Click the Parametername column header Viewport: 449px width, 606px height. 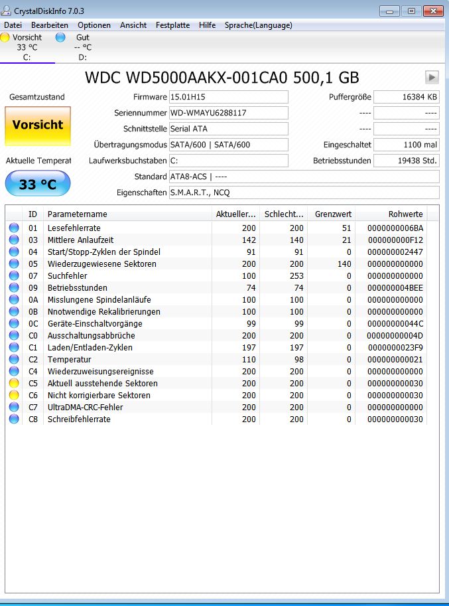click(127, 214)
